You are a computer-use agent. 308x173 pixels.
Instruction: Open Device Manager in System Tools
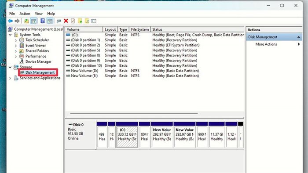38,61
